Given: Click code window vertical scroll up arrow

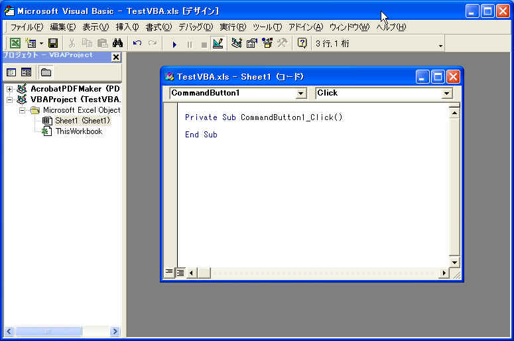Looking at the screenshot, I should [454, 113].
